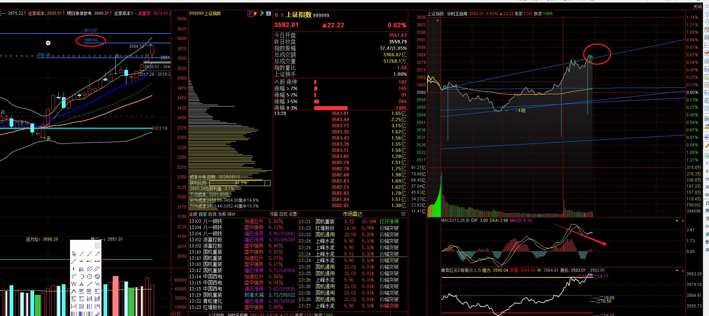Open the 浮窗 floating window option
709x316 pixels.
point(274,214)
